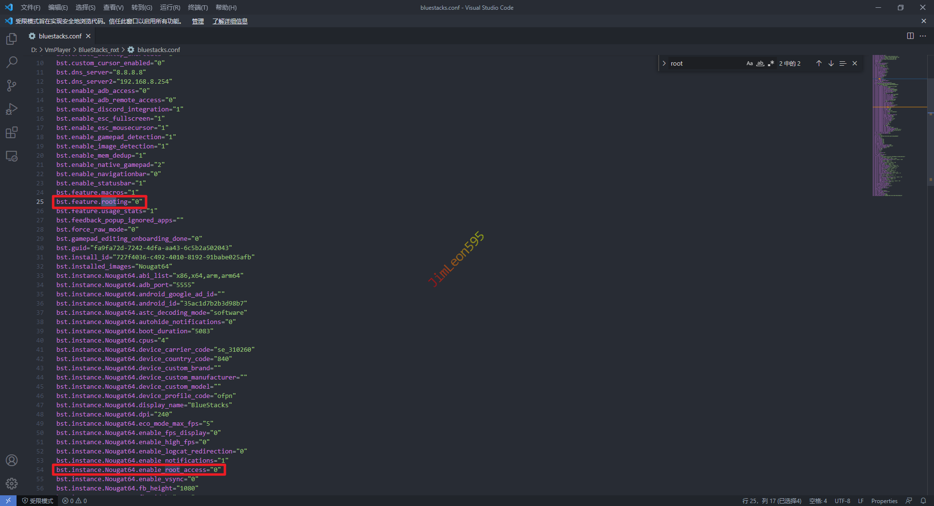Toggle Match Whole Word in find widget

[760, 64]
